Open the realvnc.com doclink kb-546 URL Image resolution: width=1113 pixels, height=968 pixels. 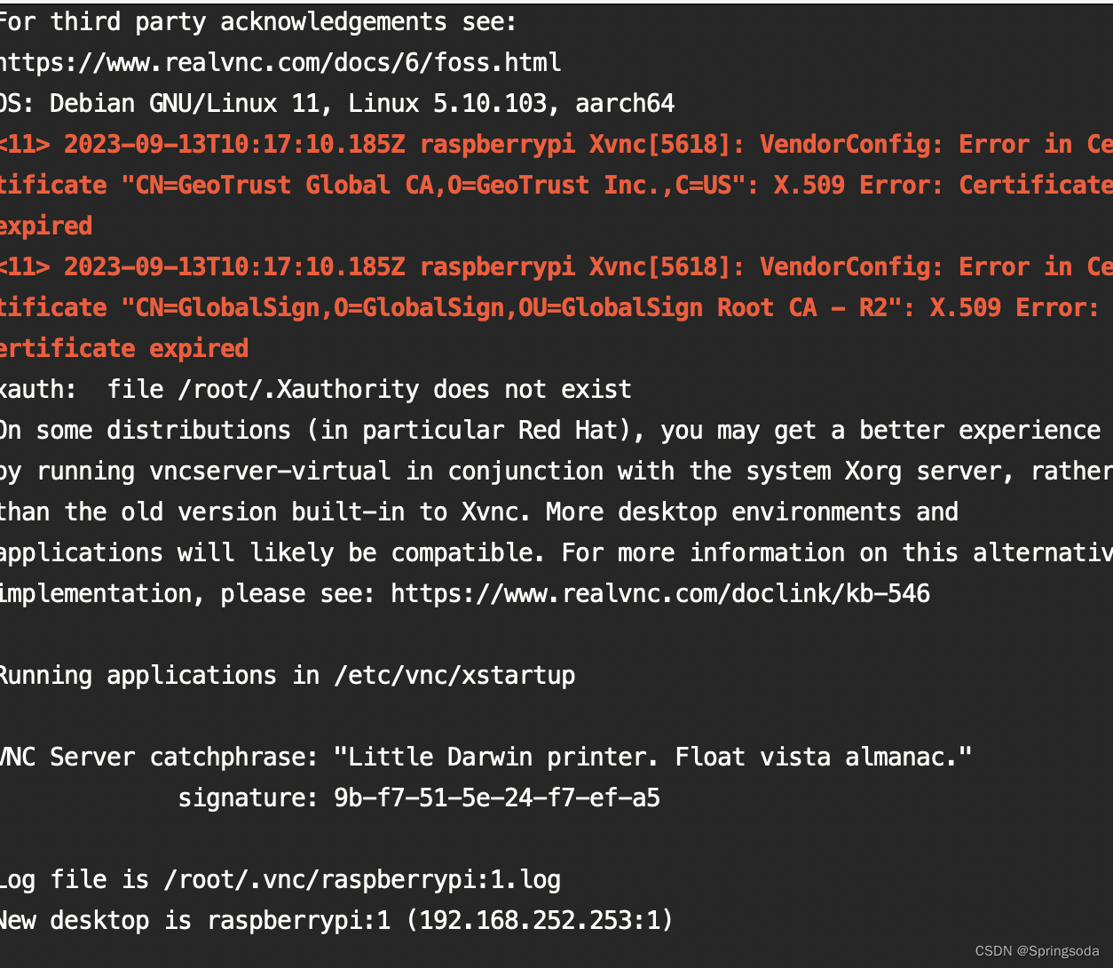click(x=659, y=593)
